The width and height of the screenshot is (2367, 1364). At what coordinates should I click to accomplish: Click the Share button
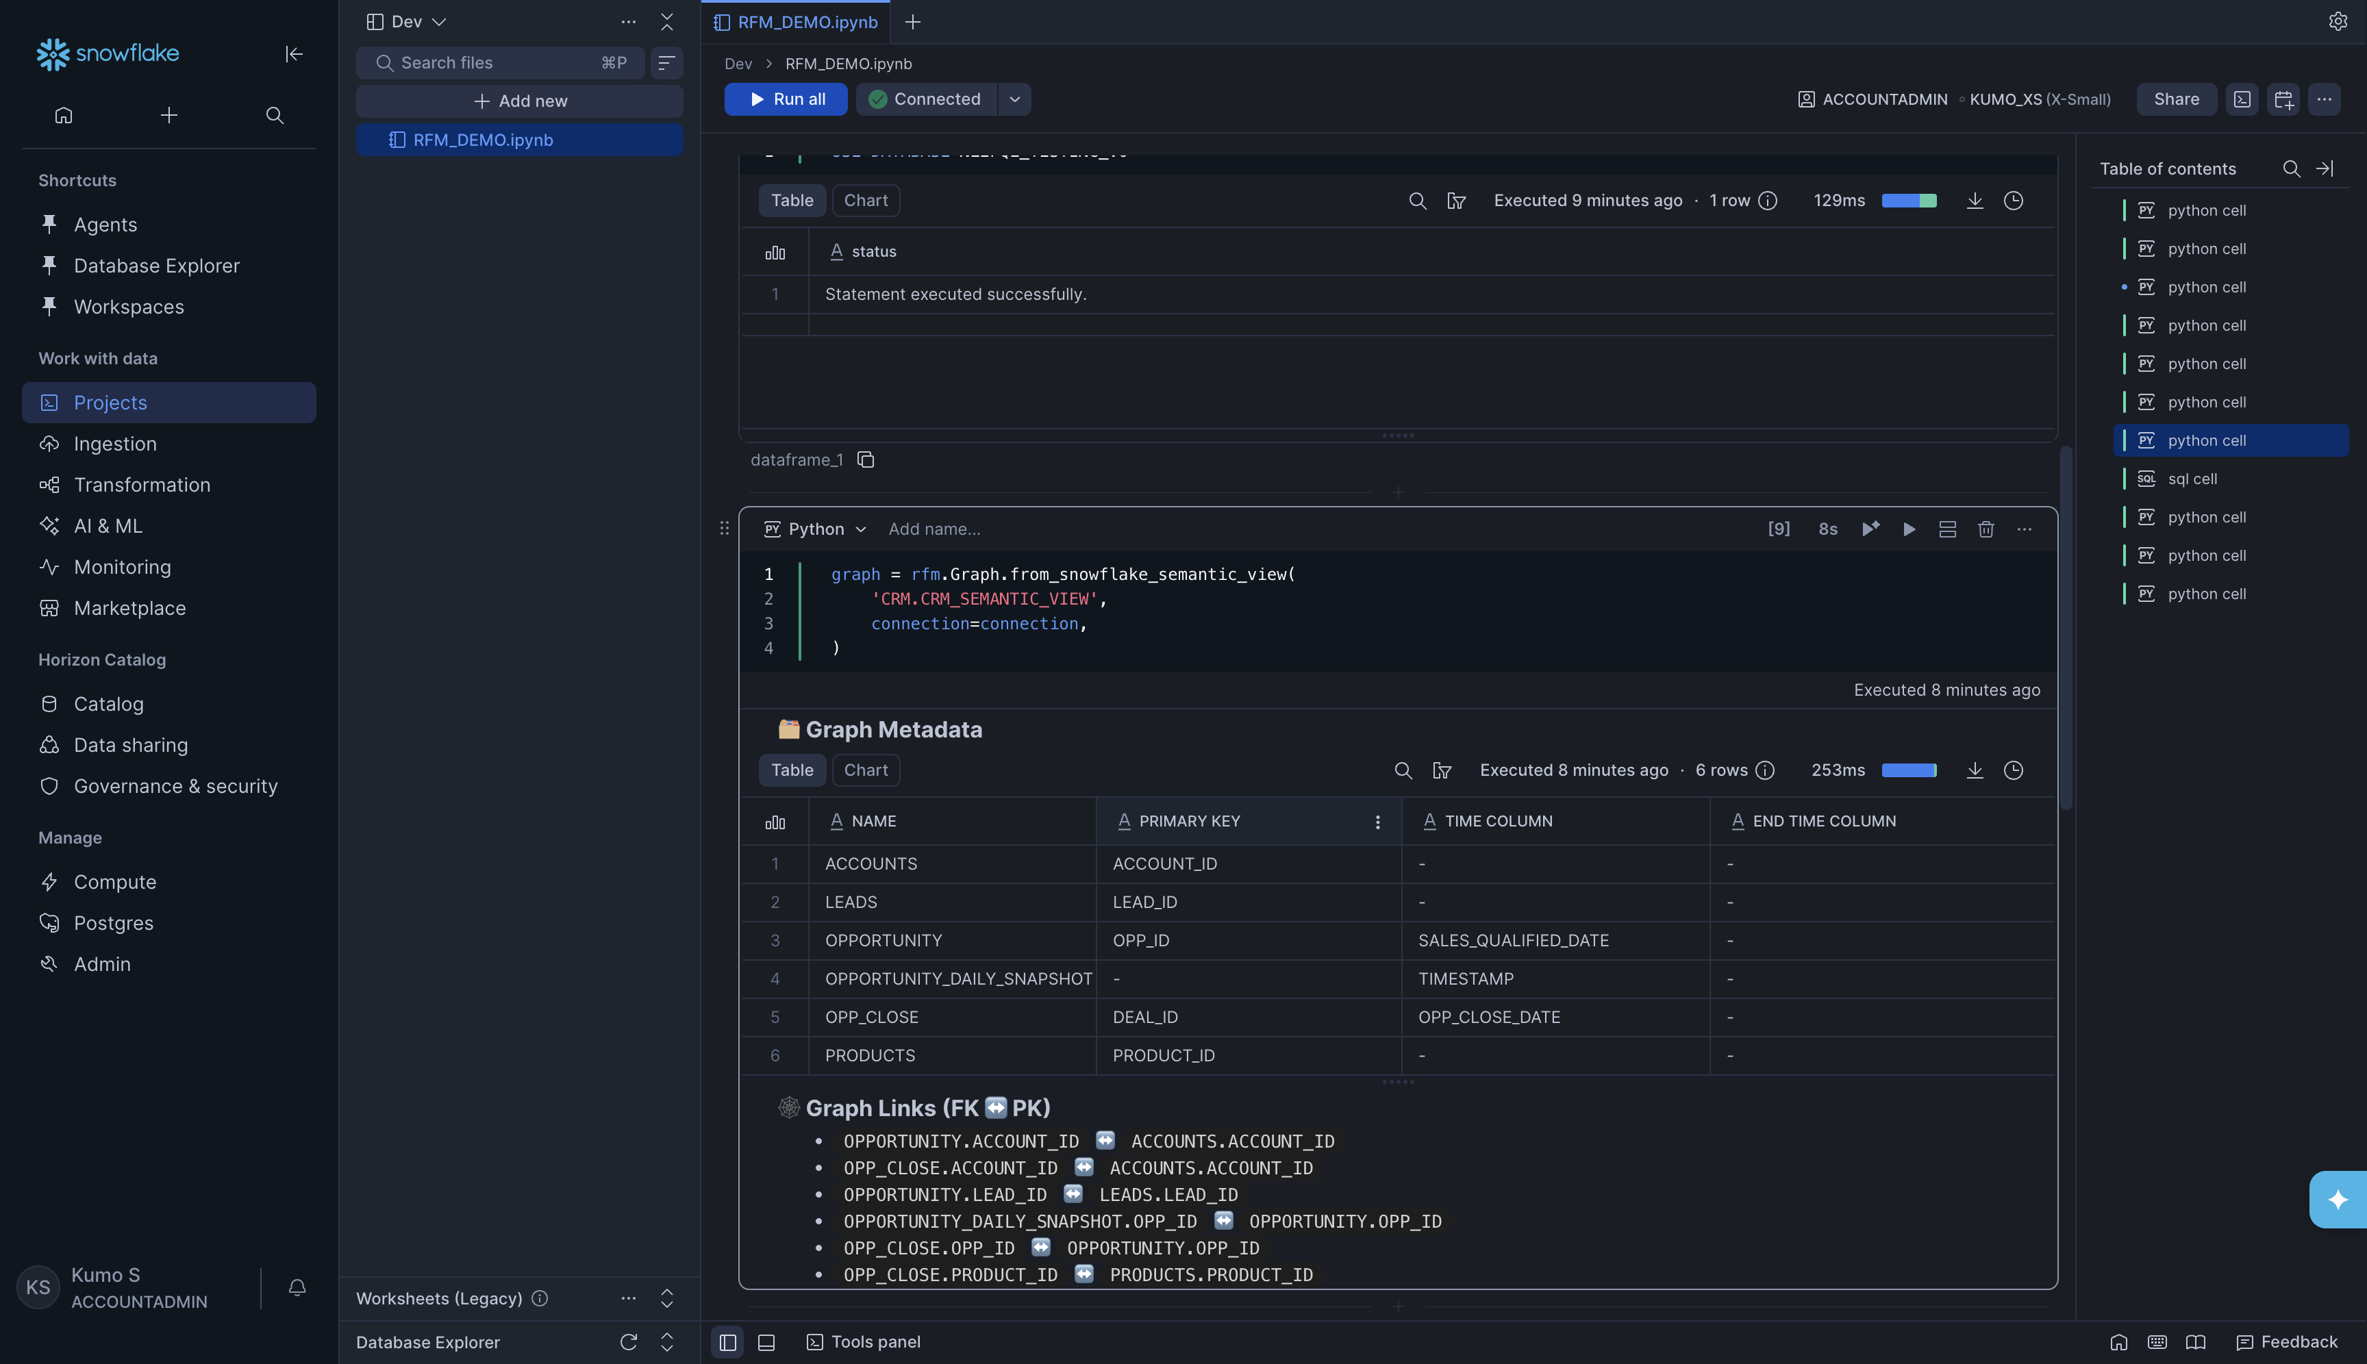click(x=2175, y=99)
